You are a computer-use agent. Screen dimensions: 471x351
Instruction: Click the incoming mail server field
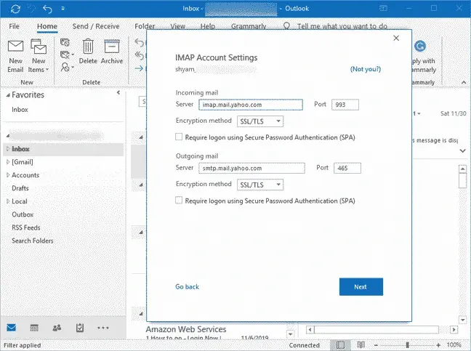click(251, 105)
